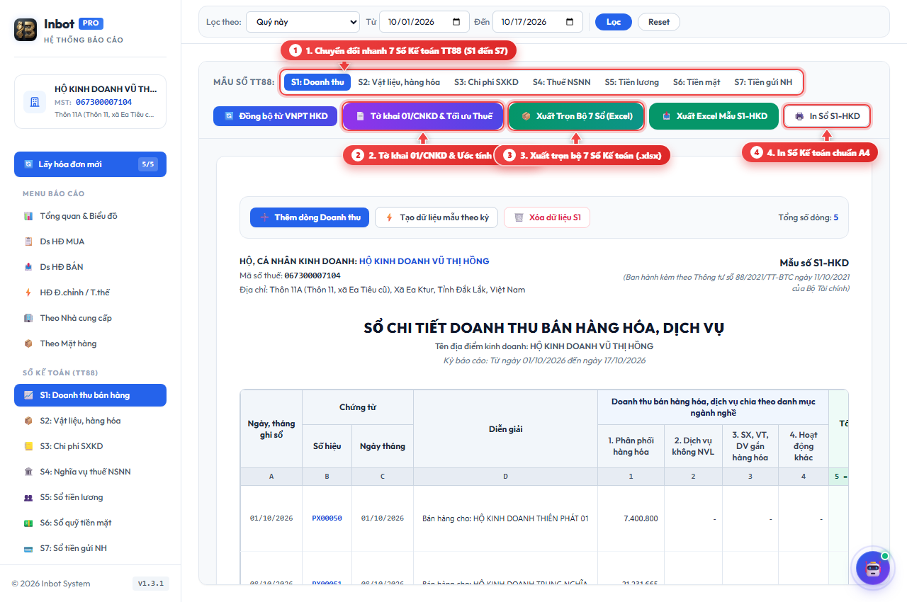Viewport: 907px width, 602px height.
Task: Click Xóa dữ liệu S1 button
Action: click(x=547, y=217)
